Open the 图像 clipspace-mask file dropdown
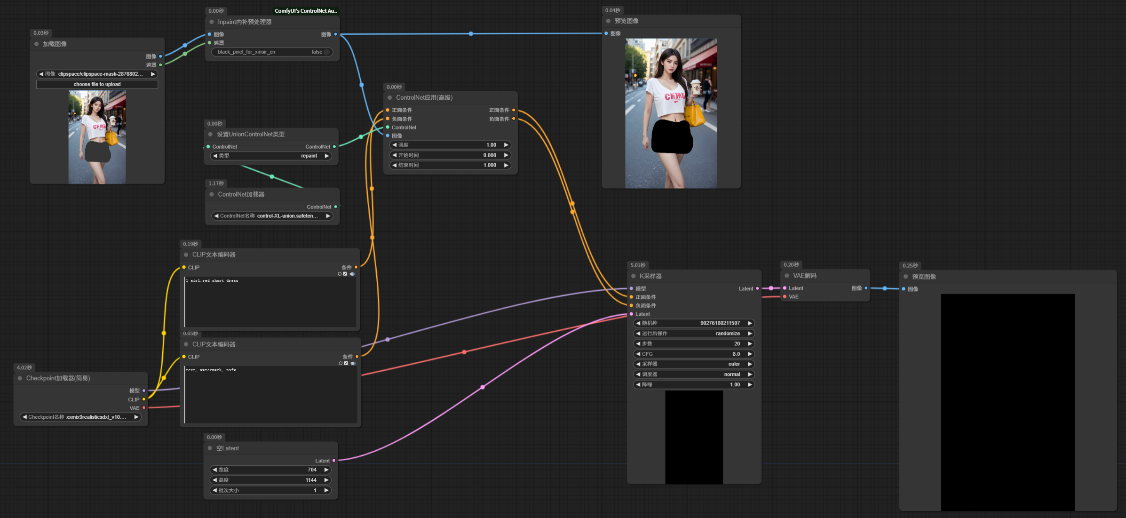Screen dimensions: 1126x518 tap(97, 74)
